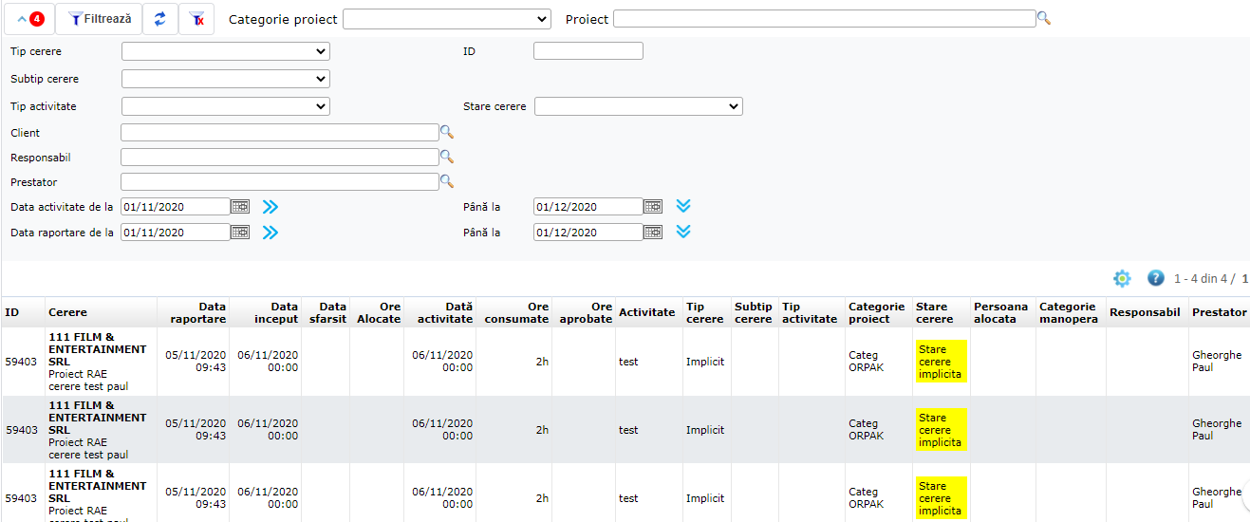Collapse the filter panel with badge 4
This screenshot has width=1250, height=522.
(29, 19)
